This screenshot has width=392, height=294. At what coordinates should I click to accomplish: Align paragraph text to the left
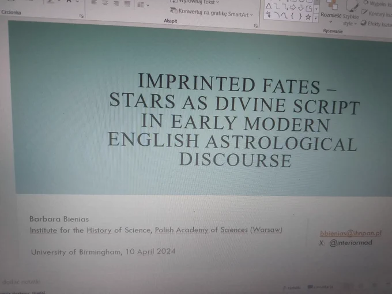pyautogui.click(x=94, y=2)
